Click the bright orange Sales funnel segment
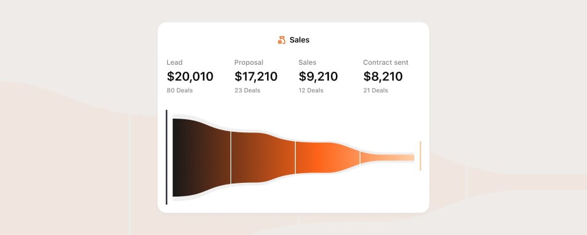The width and height of the screenshot is (587, 235). [x=327, y=158]
